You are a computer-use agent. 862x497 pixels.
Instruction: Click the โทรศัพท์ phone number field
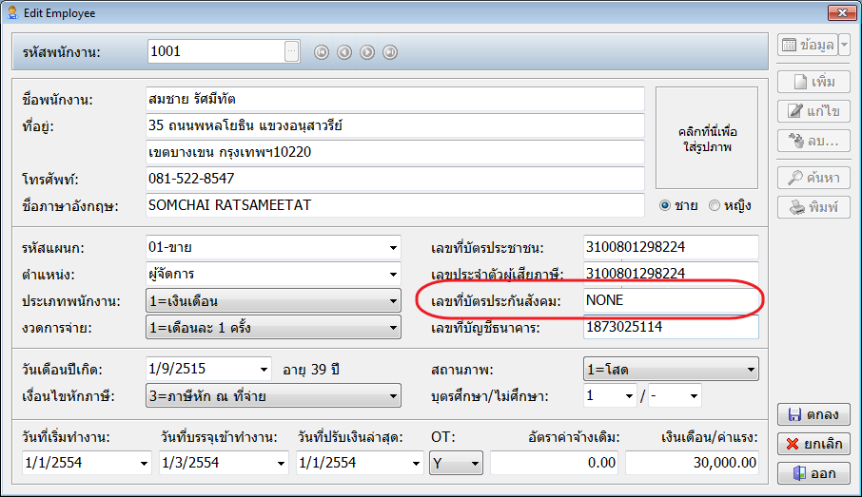[395, 179]
